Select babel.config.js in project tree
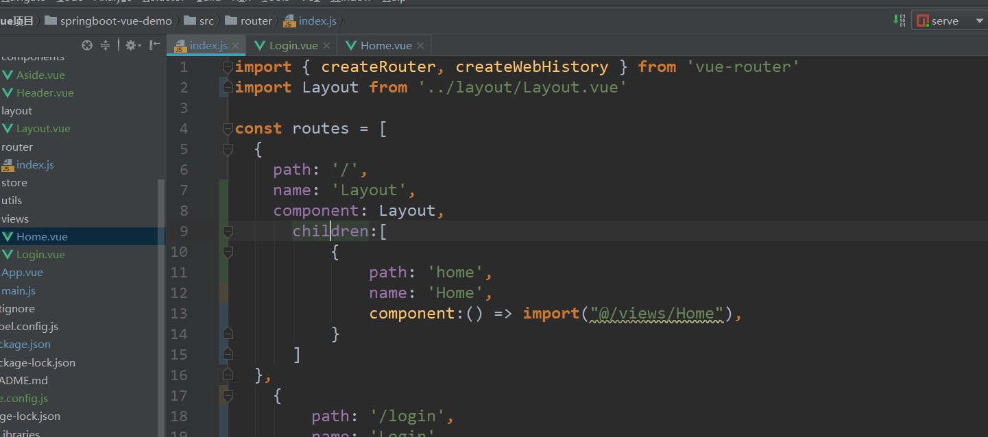Image resolution: width=988 pixels, height=437 pixels. pos(29,326)
